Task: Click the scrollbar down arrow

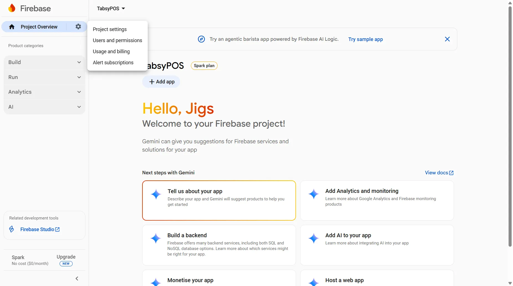Action: click(x=510, y=283)
